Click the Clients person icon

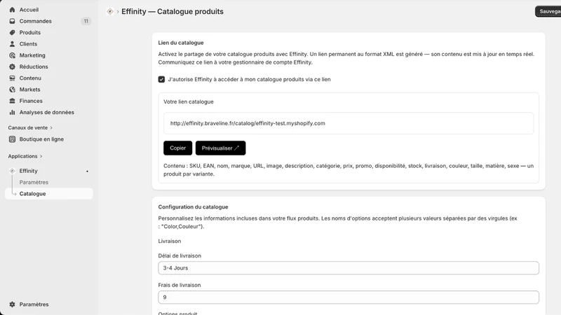(x=12, y=44)
